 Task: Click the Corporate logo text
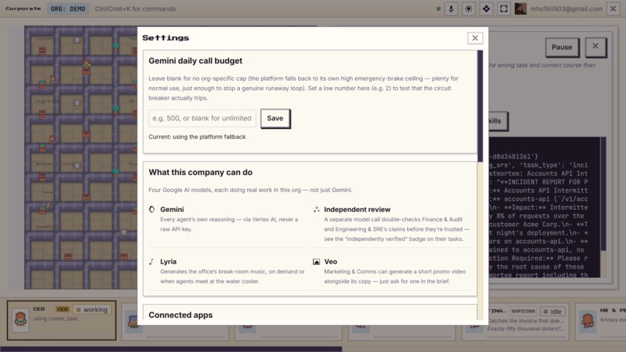tap(23, 9)
